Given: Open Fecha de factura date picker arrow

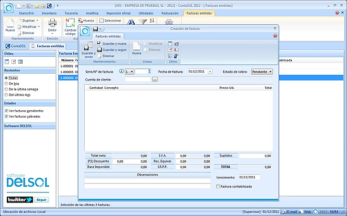Looking at the screenshot, I should (x=210, y=71).
